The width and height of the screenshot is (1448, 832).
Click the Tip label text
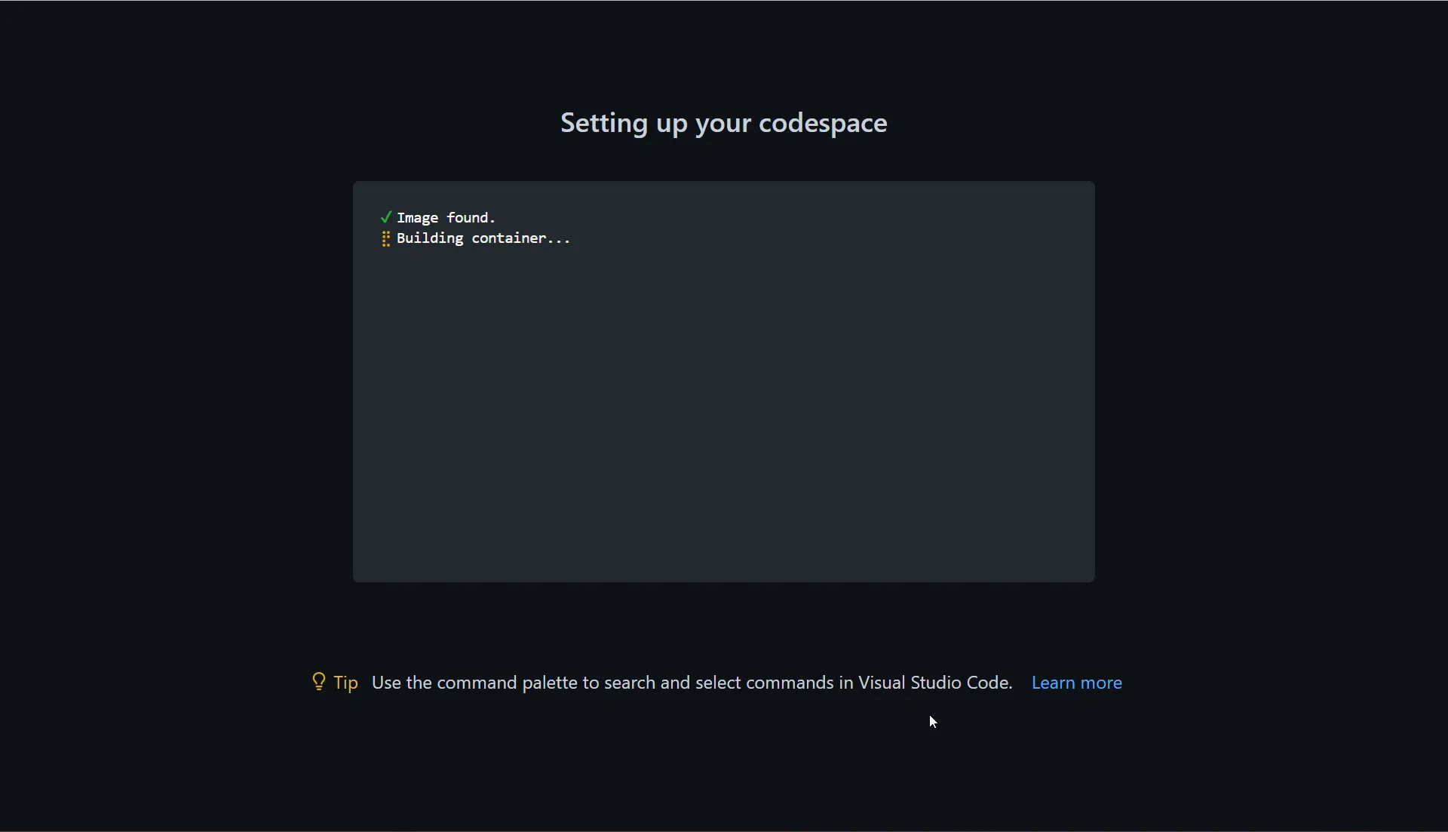pos(345,682)
